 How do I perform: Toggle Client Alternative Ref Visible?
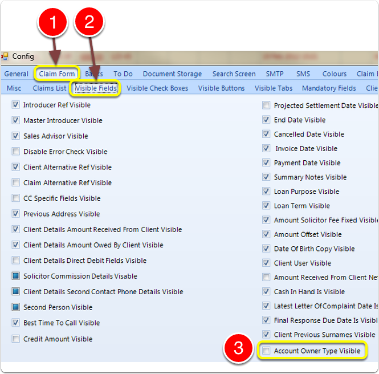pos(16,167)
